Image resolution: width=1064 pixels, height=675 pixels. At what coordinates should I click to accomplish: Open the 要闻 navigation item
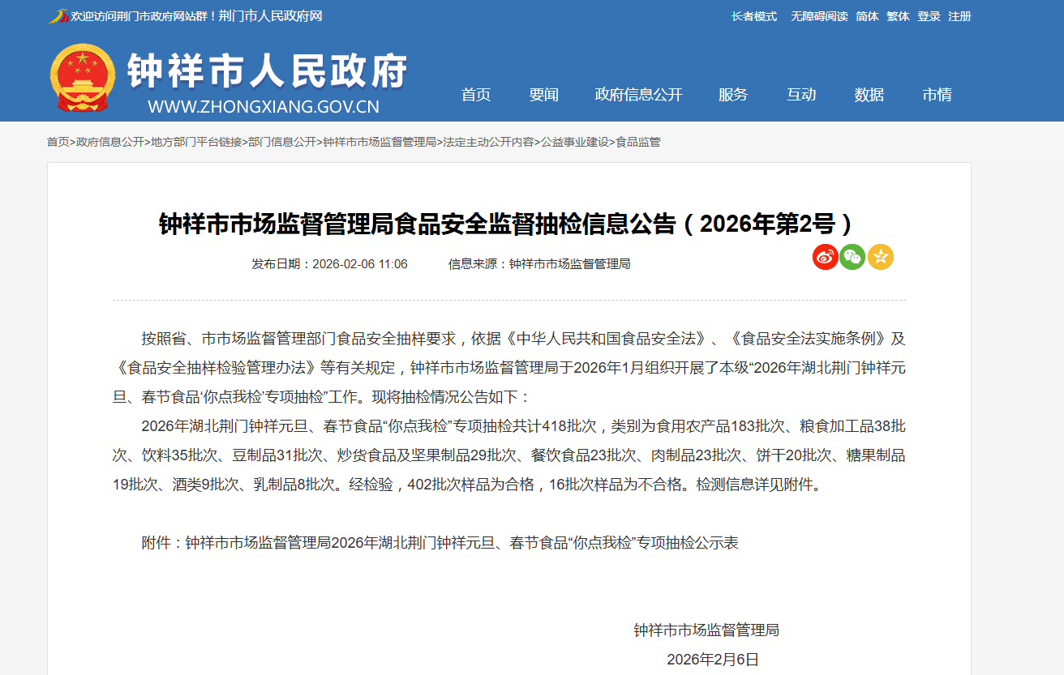pos(544,95)
